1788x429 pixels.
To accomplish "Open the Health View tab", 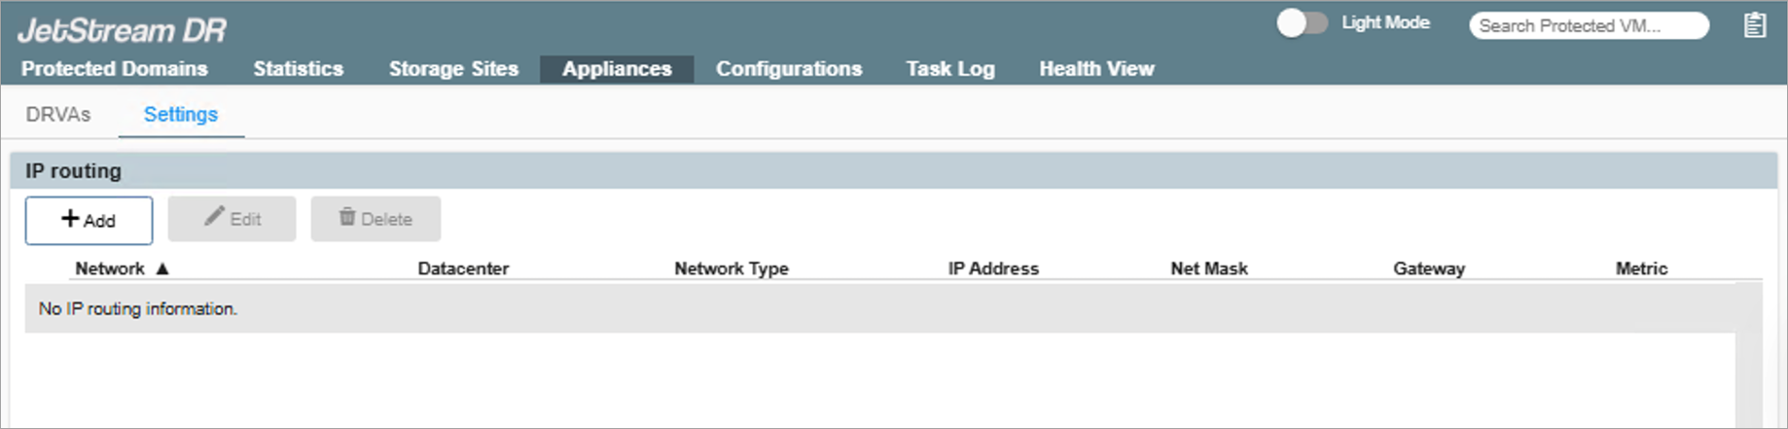I will click(1096, 69).
